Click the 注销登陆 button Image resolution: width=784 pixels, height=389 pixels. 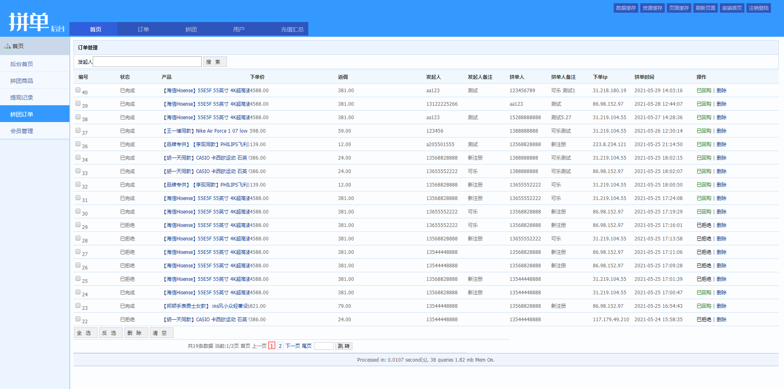tap(758, 8)
